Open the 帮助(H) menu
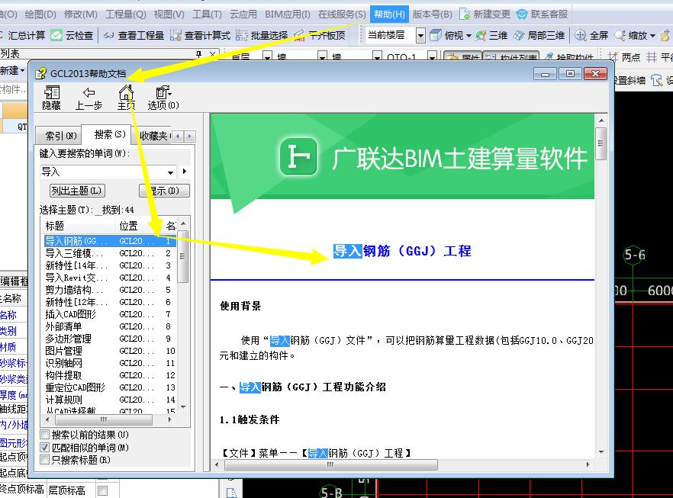Image resolution: width=673 pixels, height=498 pixels. 389,14
